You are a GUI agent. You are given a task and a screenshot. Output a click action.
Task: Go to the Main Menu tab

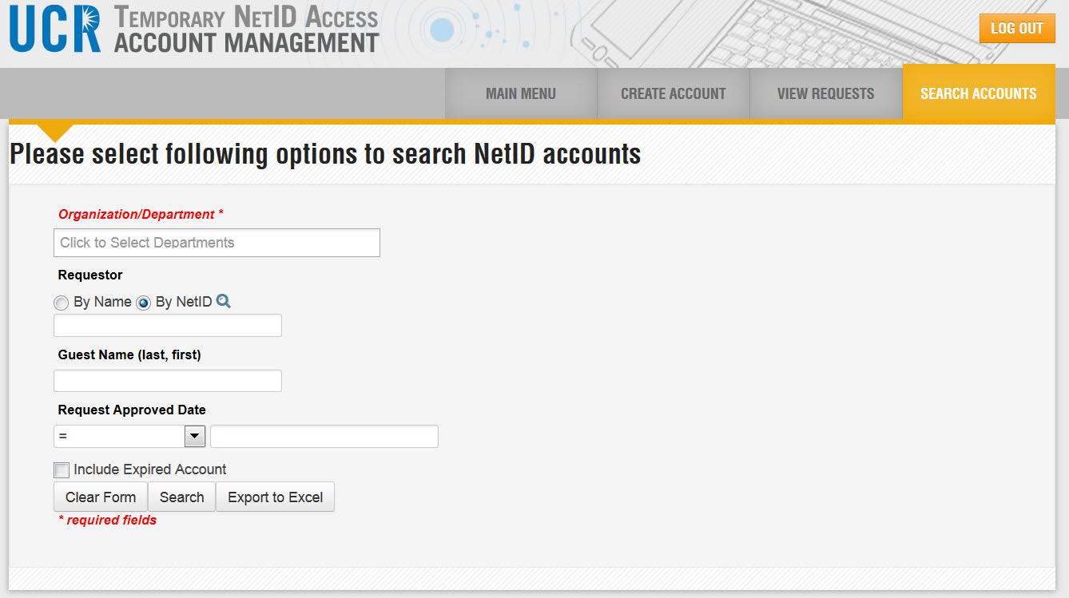click(520, 93)
